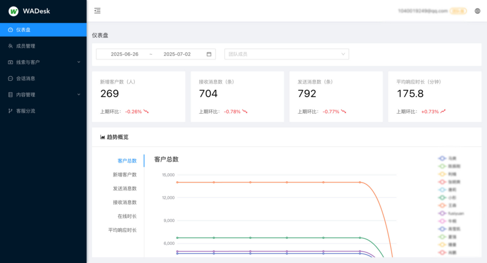Go to 成员管理 in the sidebar

43,46
